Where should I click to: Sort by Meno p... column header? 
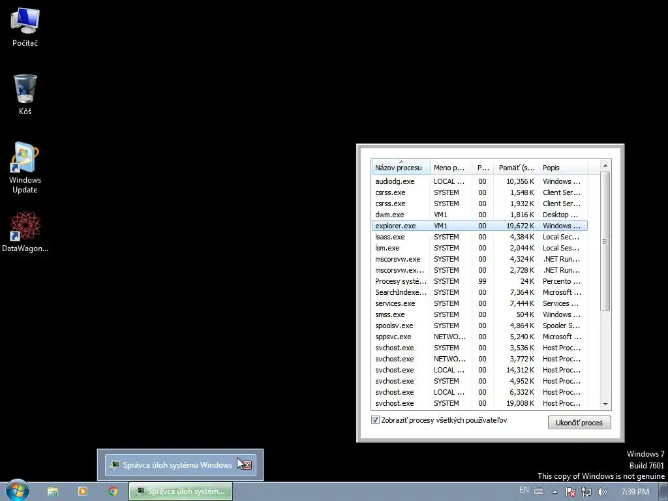click(451, 168)
